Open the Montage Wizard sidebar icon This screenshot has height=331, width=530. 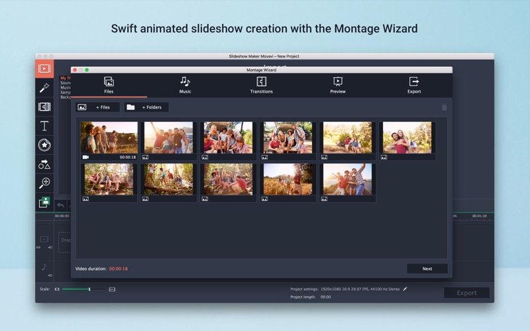click(44, 202)
